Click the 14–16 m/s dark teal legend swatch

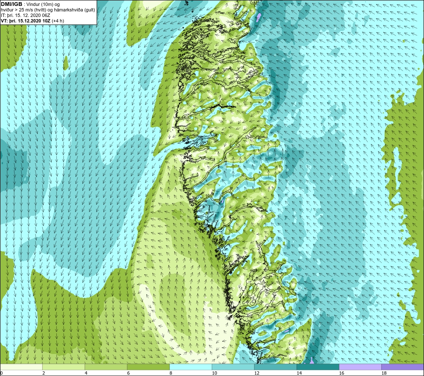click(x=318, y=367)
